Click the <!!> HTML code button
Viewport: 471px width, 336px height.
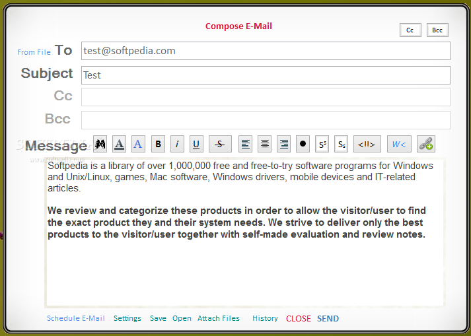[367, 144]
